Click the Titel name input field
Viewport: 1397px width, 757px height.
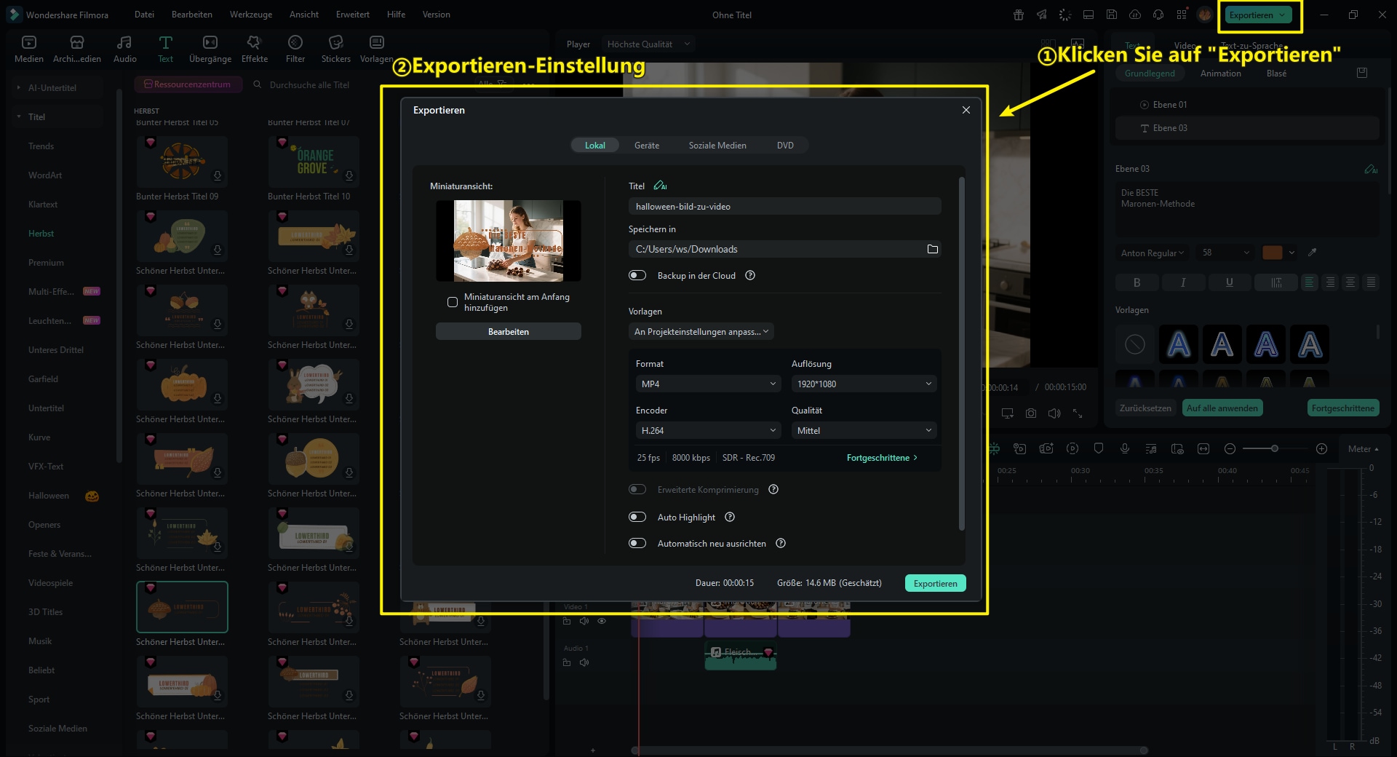784,206
